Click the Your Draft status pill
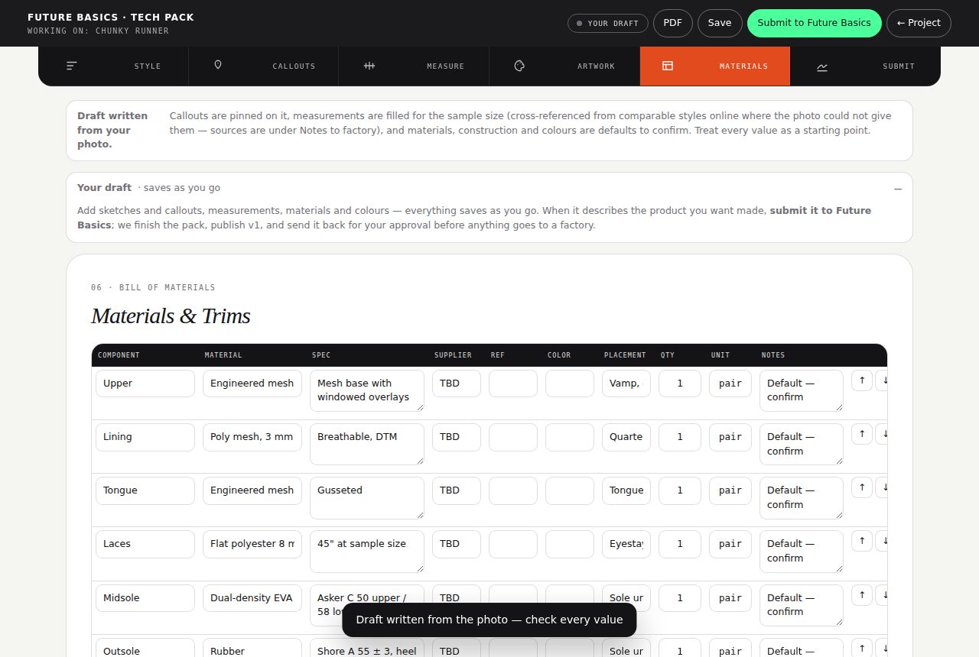Image resolution: width=979 pixels, height=657 pixels. pos(608,23)
